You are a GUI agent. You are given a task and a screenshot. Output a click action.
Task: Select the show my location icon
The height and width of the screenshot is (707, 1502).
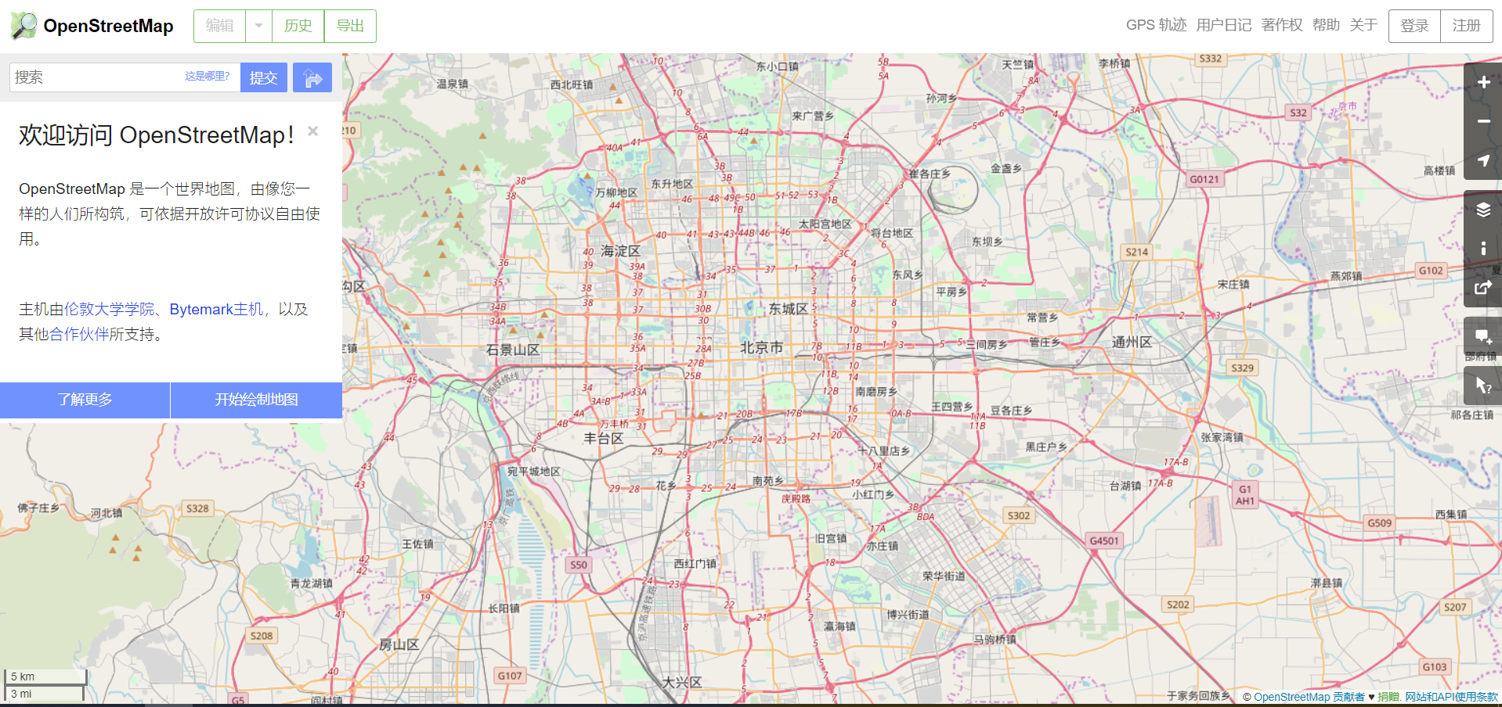click(1482, 162)
